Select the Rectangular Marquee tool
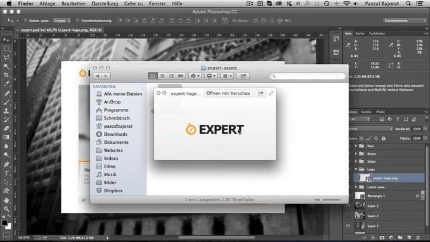 click(6, 49)
